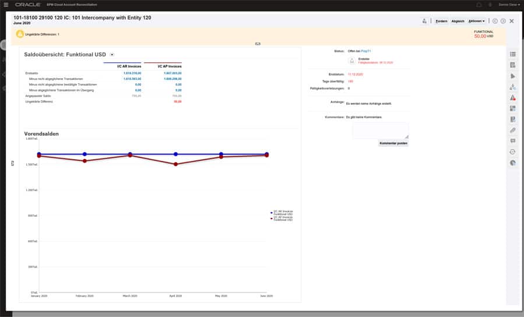
Task: Open the Attributes grid icon in right sidebar
Action: pyautogui.click(x=513, y=108)
